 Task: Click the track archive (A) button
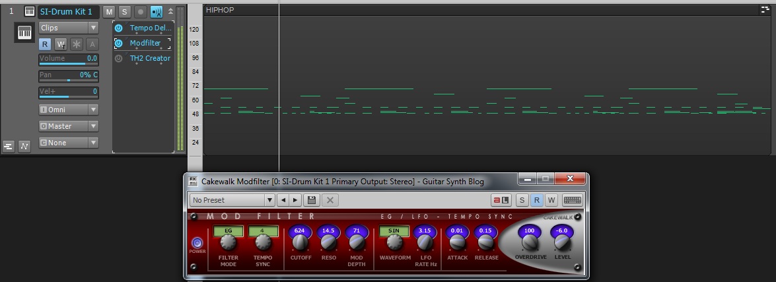coord(92,44)
